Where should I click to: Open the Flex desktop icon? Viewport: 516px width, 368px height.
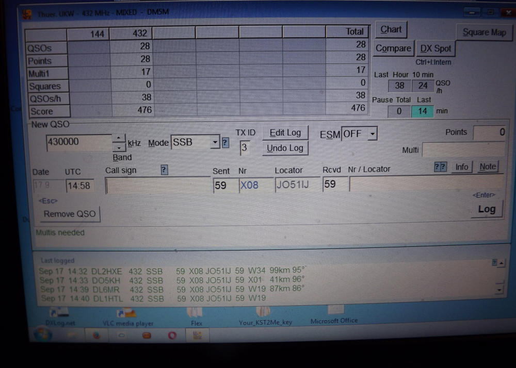pyautogui.click(x=195, y=313)
